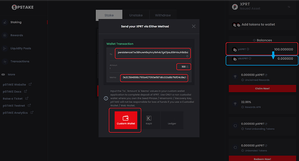Open pSTAKE Analytics link

coord(15,113)
